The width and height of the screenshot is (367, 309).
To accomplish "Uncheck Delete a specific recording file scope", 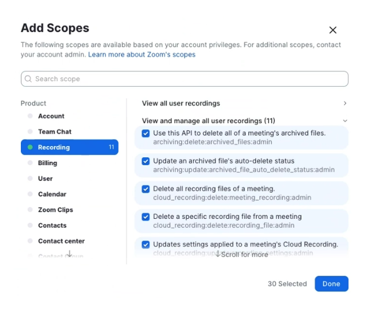I will (146, 217).
